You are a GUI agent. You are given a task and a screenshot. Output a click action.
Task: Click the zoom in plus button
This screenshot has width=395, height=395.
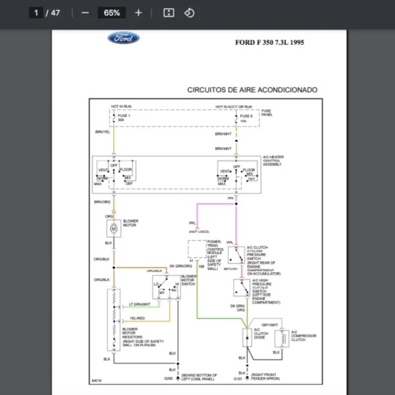[x=138, y=13]
